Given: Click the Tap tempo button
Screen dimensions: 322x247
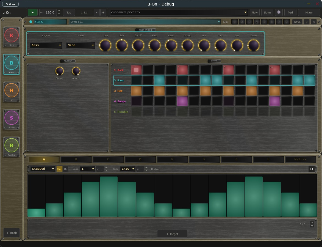Looking at the screenshot, I should [69, 12].
